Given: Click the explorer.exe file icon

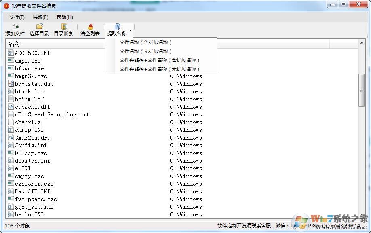Looking at the screenshot, I should [10, 184].
